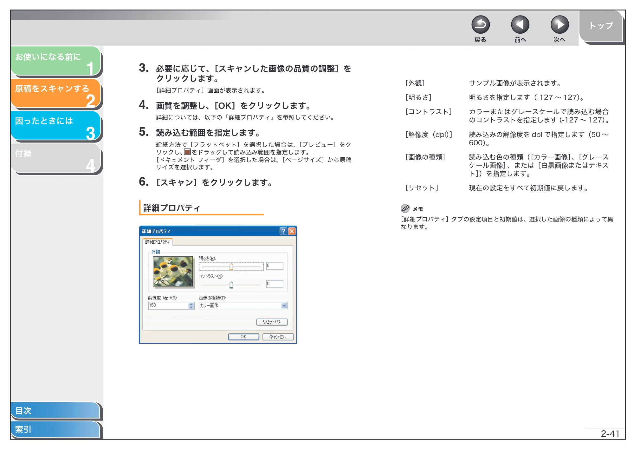
Task: Open chapter 3 困ったときには
Action: click(56, 126)
